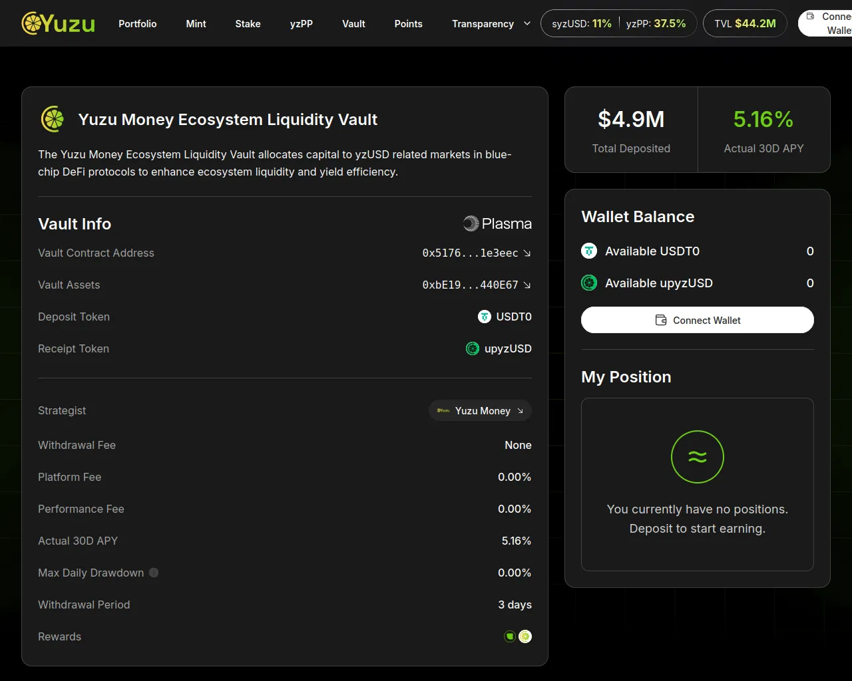Click the USDT0 deposit token icon
The width and height of the screenshot is (852, 681).
point(485,317)
